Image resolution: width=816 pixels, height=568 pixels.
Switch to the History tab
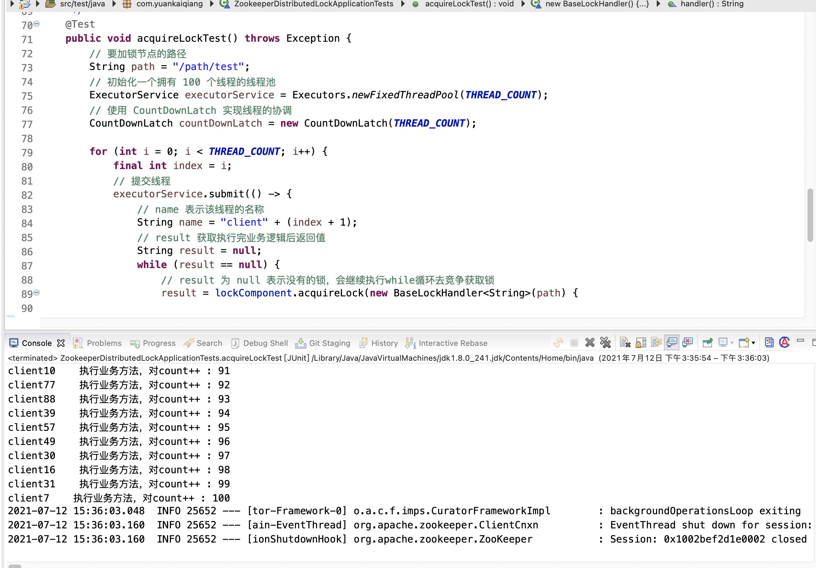pyautogui.click(x=378, y=343)
